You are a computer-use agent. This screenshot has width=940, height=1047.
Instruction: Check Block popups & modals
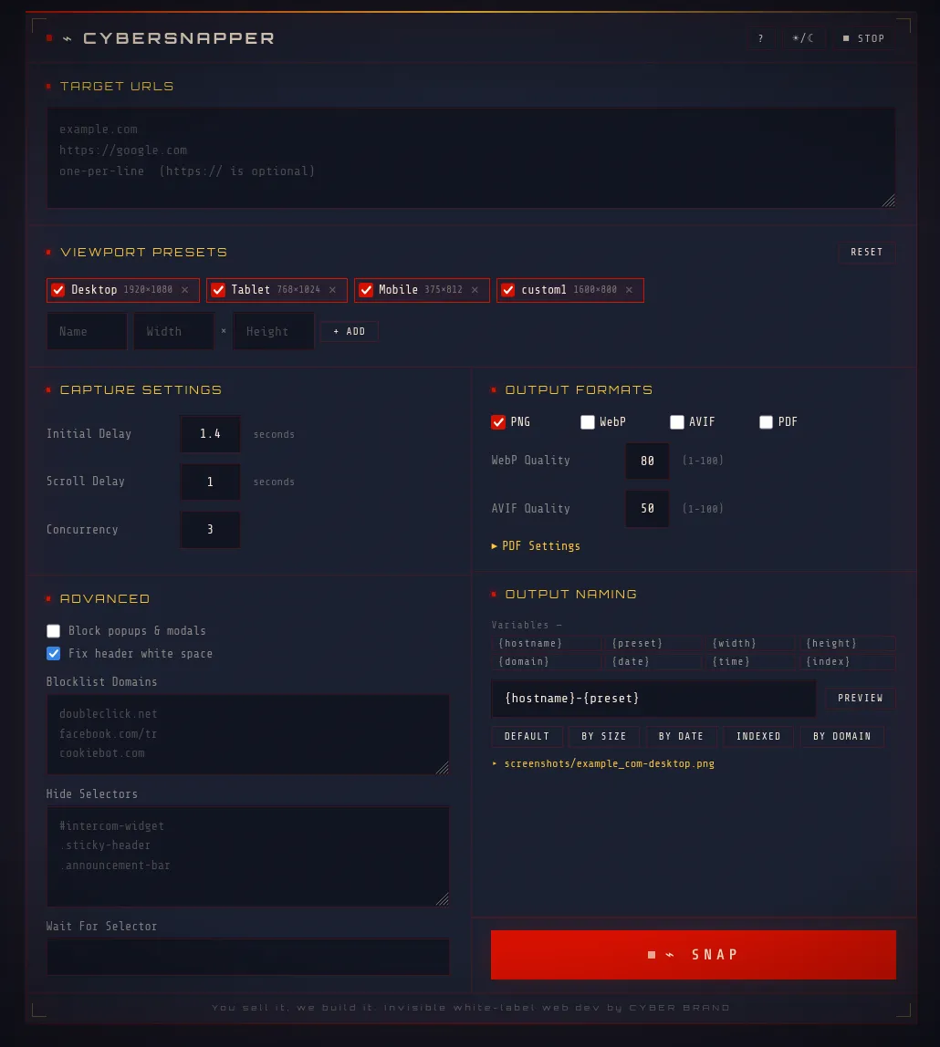pyautogui.click(x=54, y=631)
